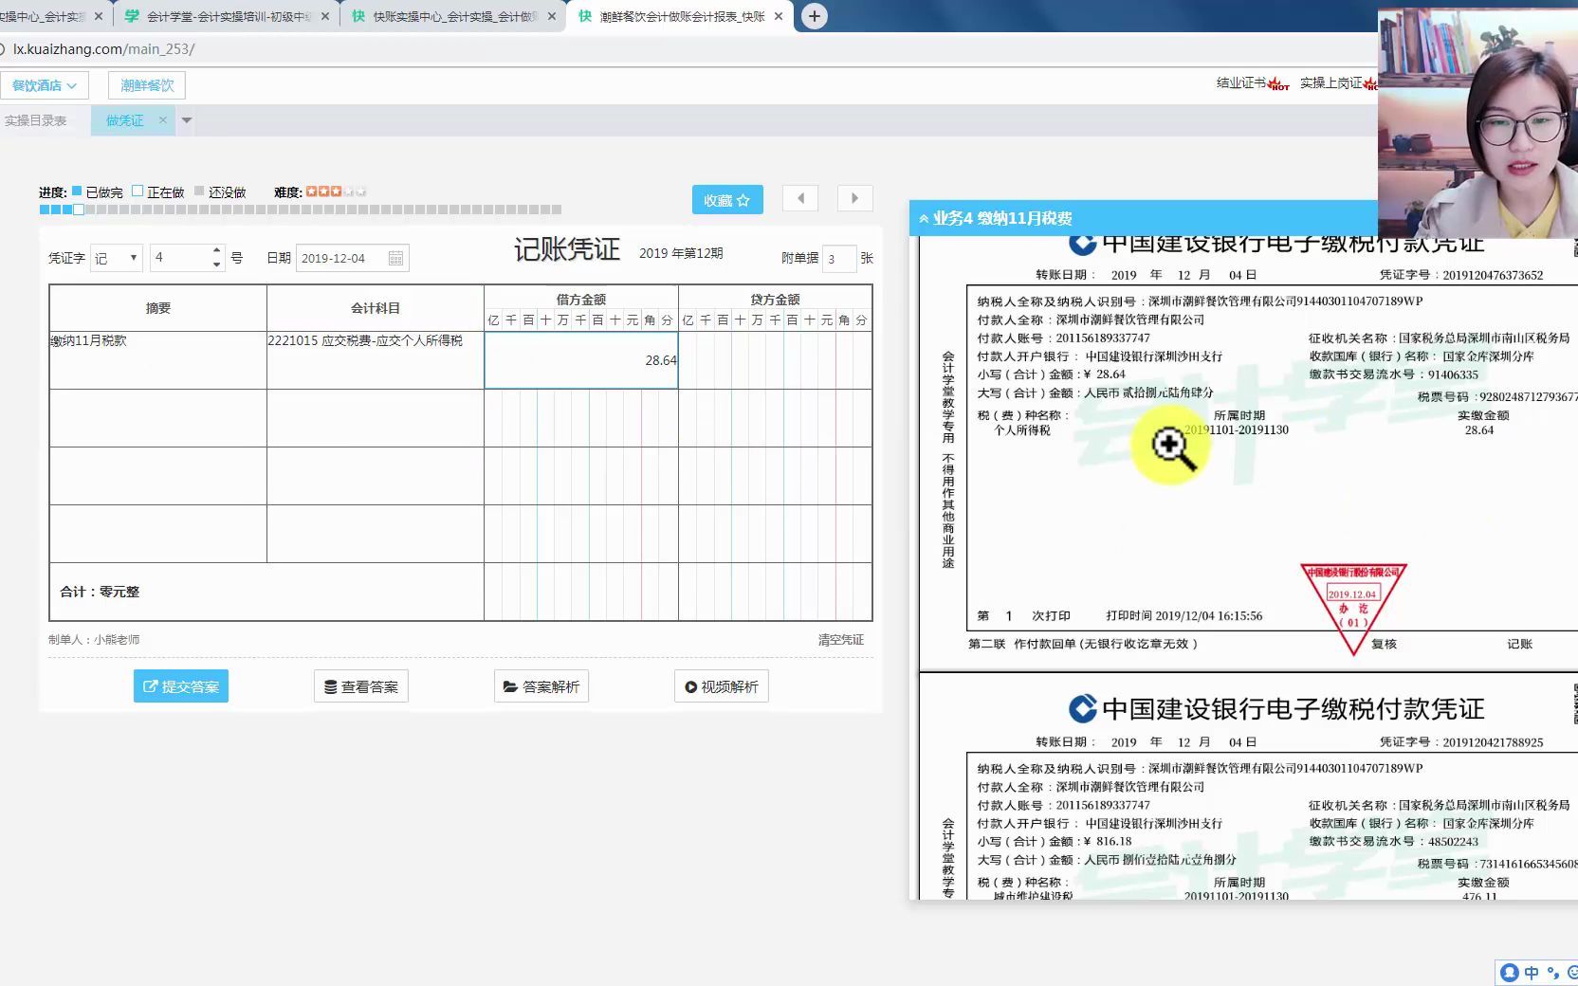Select account cell 2221015 应交税费-应交个人所得税
The width and height of the screenshot is (1578, 986).
(x=375, y=360)
